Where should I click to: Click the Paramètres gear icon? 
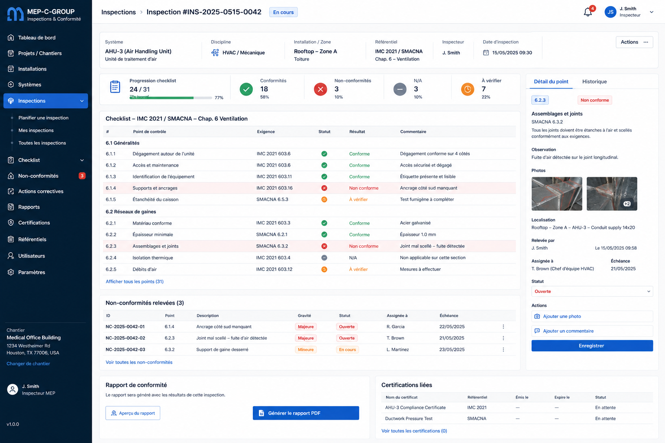click(x=11, y=272)
